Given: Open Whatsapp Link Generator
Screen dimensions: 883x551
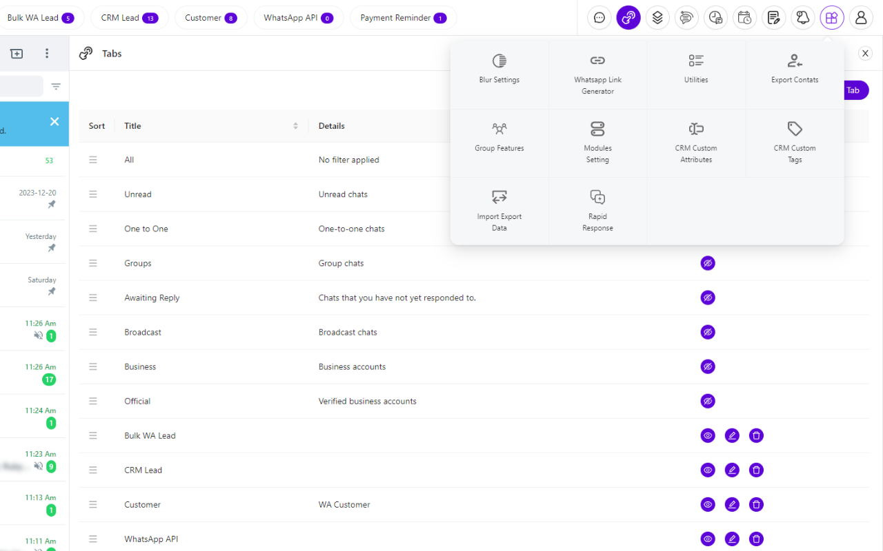Looking at the screenshot, I should click(x=598, y=74).
